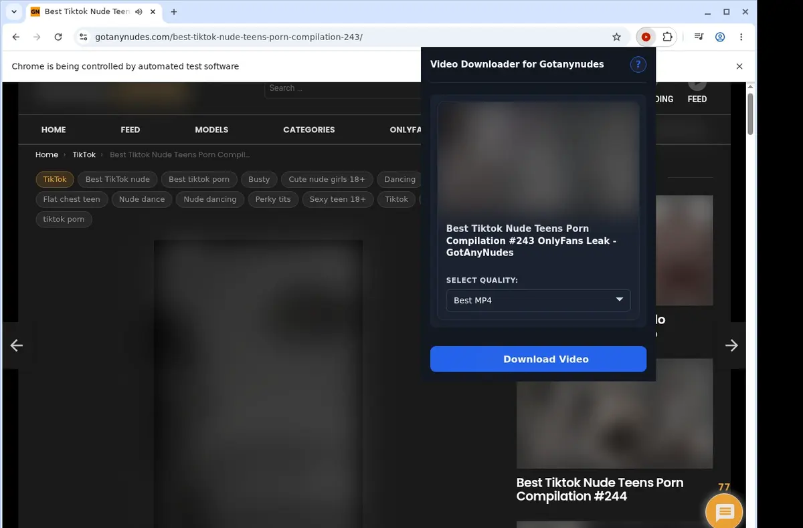
Task: Open site information icon in address bar
Action: (84, 37)
